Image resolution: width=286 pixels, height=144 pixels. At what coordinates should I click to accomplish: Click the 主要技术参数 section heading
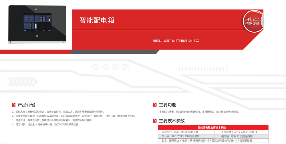point(172,121)
